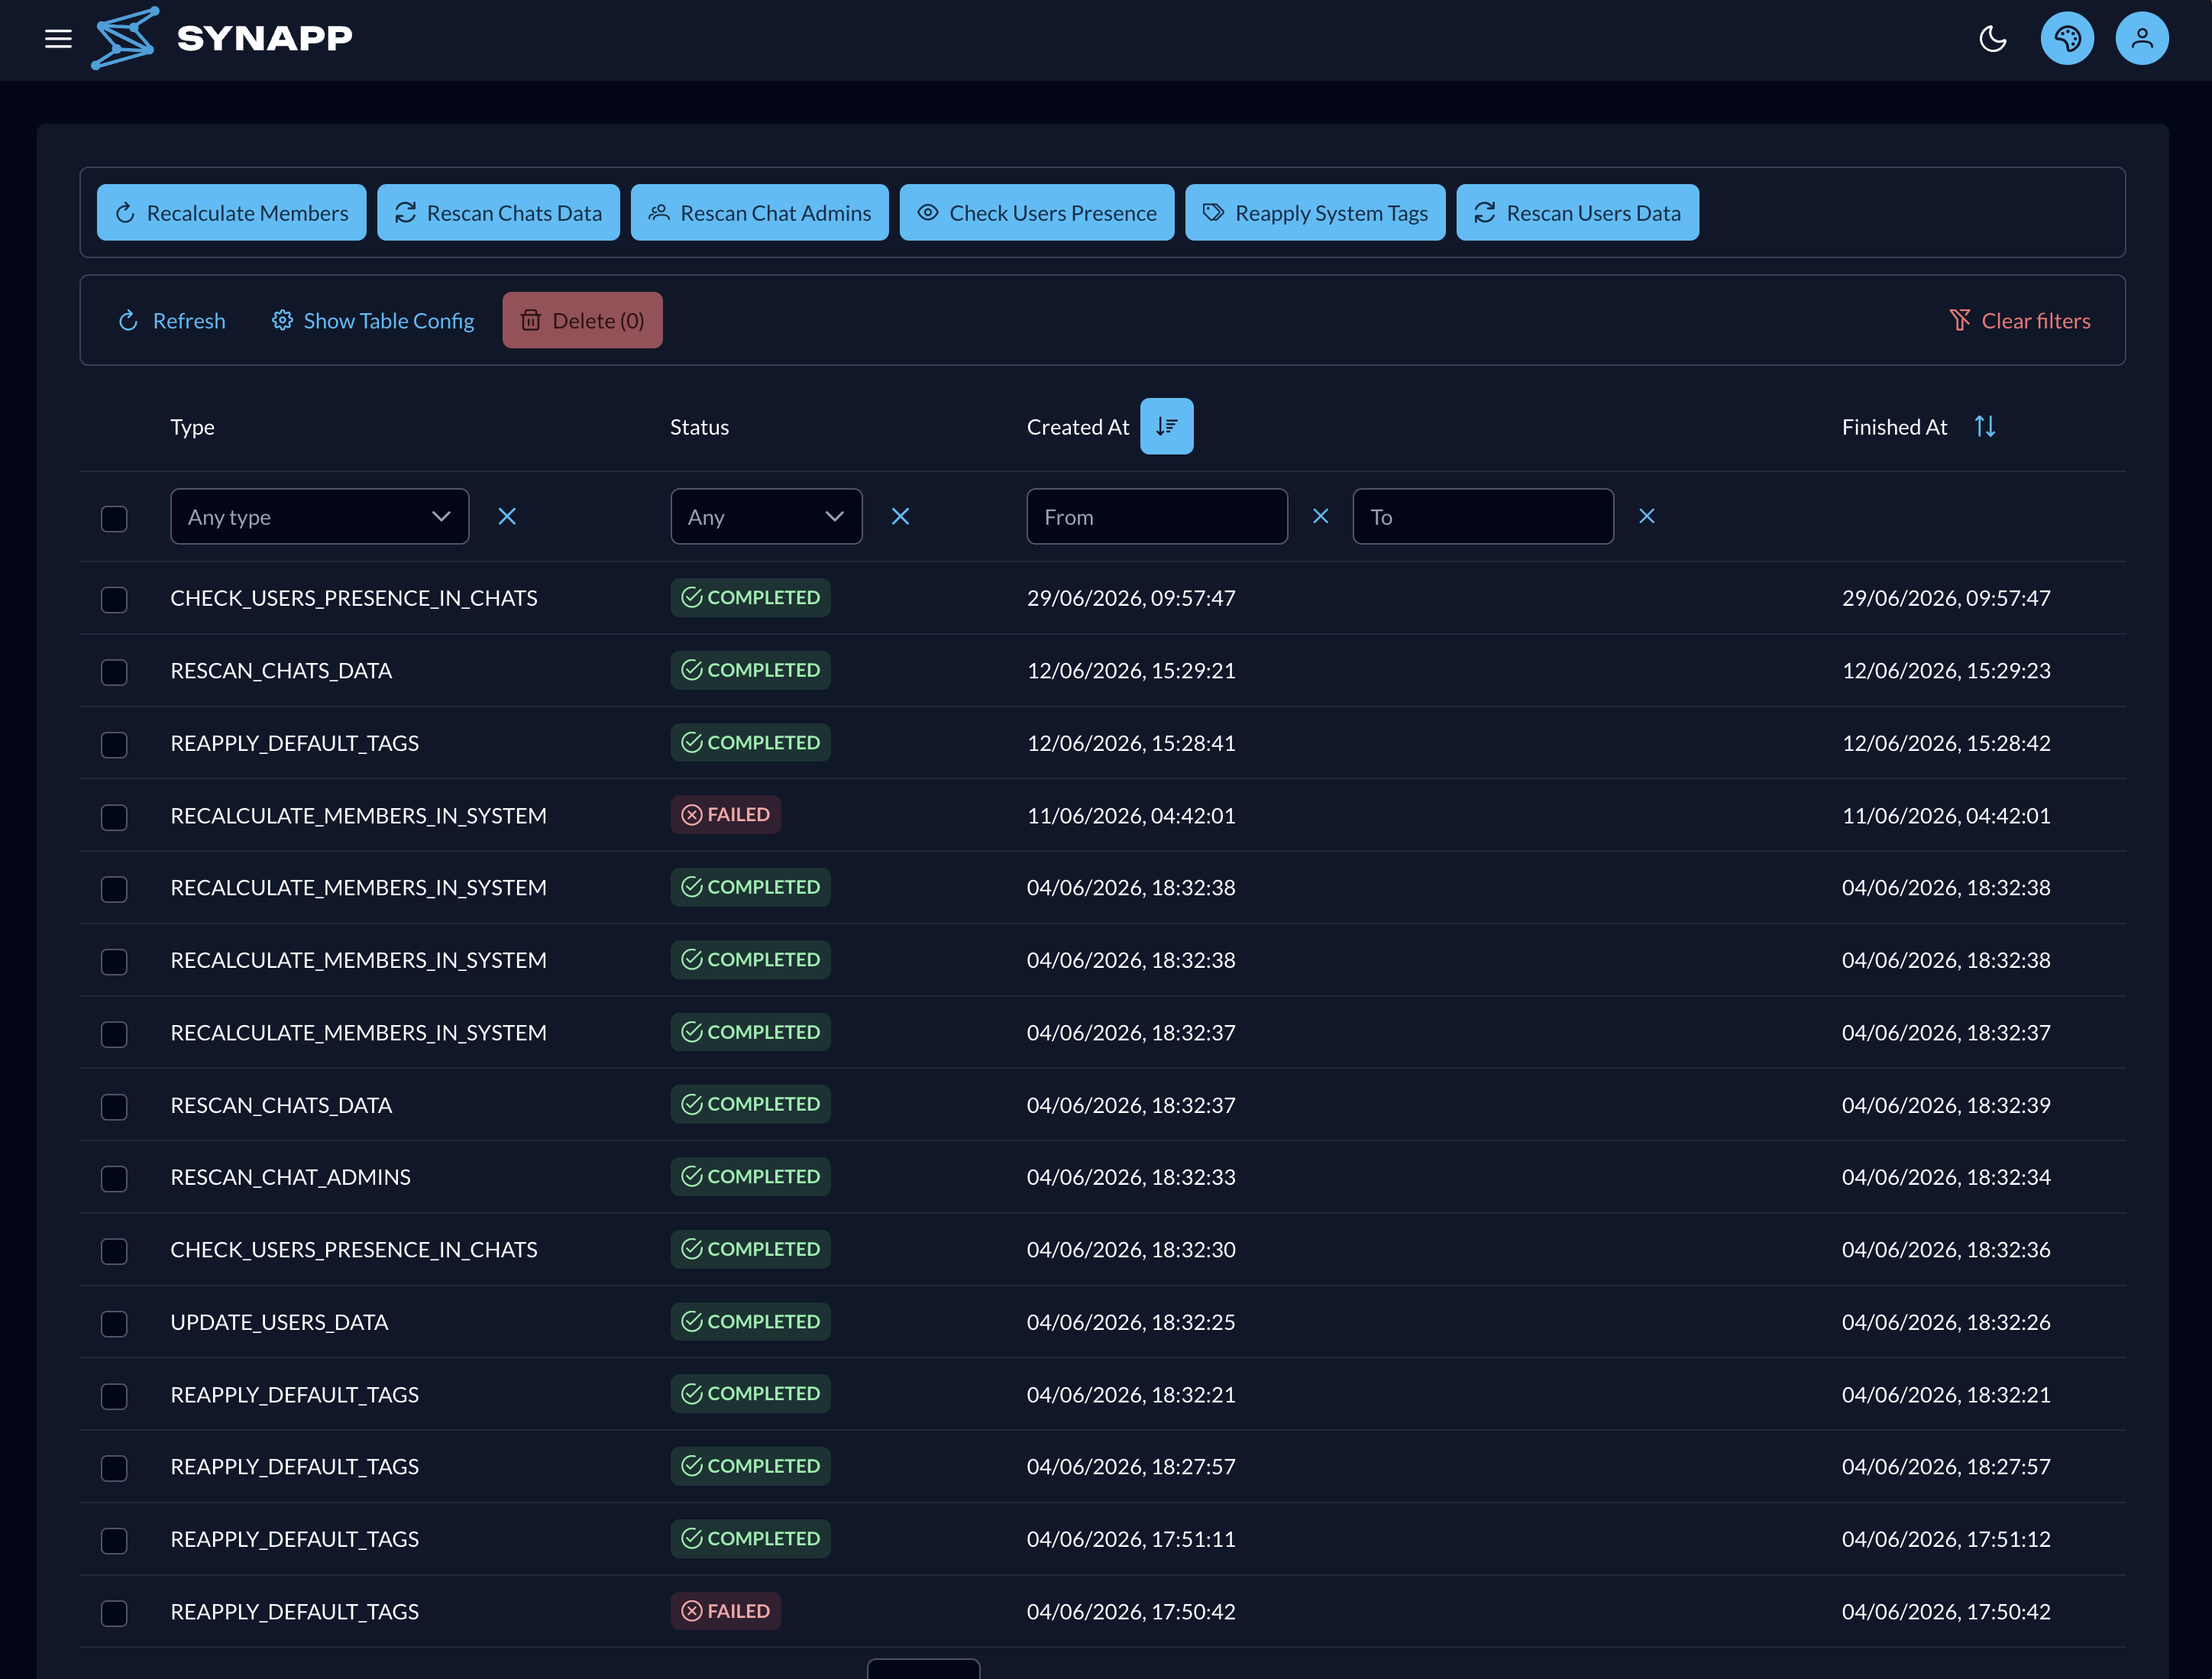Clear the status filter
Screen dimensions: 2212x1679
(900, 517)
